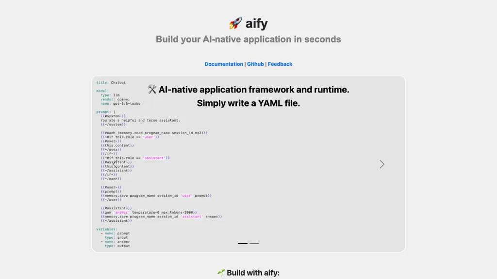Click the 'You are a helpful and terse assistant' line
Viewport: 497px width, 279px height.
tap(140, 120)
